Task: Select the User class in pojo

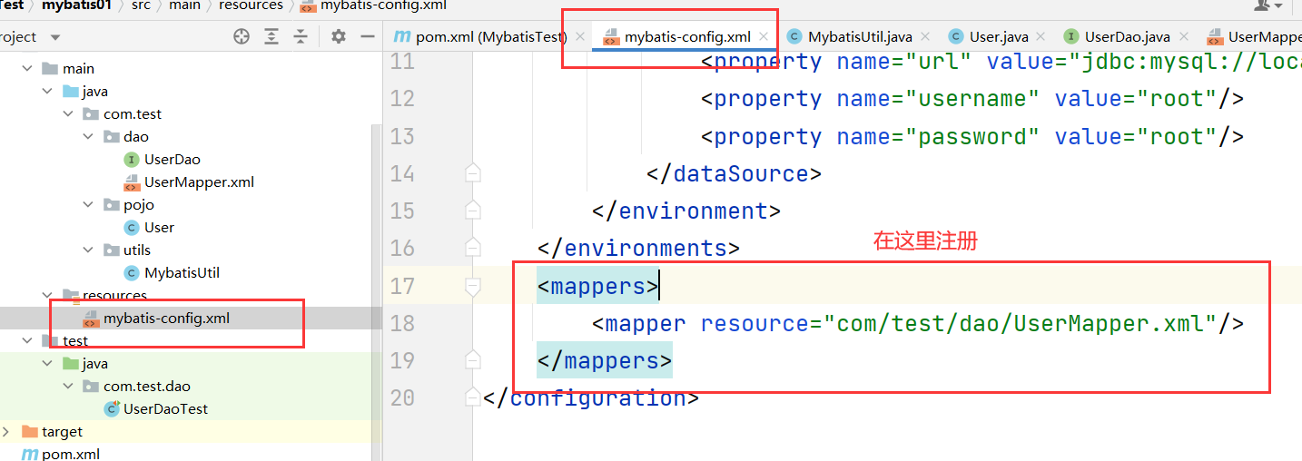Action: (159, 228)
